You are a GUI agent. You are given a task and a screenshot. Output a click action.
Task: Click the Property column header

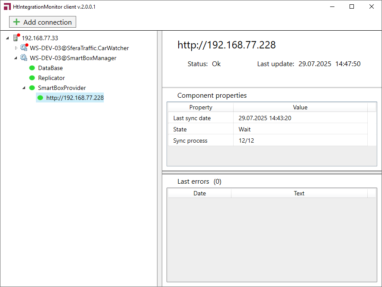click(x=201, y=107)
